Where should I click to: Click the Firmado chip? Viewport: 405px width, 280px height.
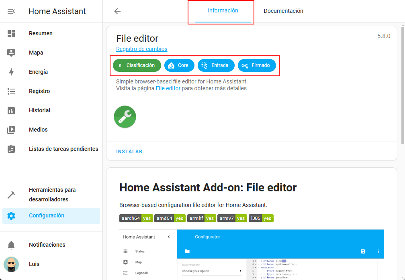click(x=257, y=65)
